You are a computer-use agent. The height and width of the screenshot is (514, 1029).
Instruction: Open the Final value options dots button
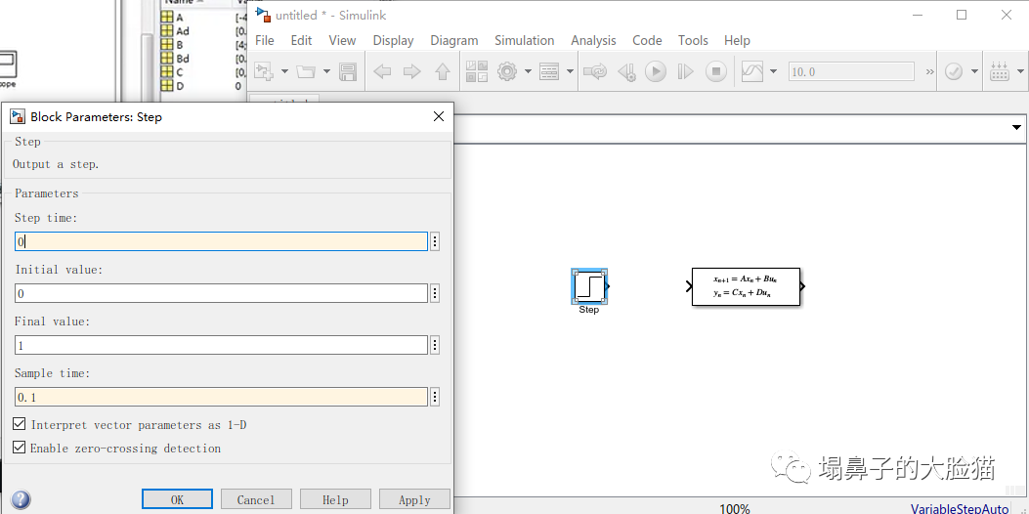coord(435,345)
